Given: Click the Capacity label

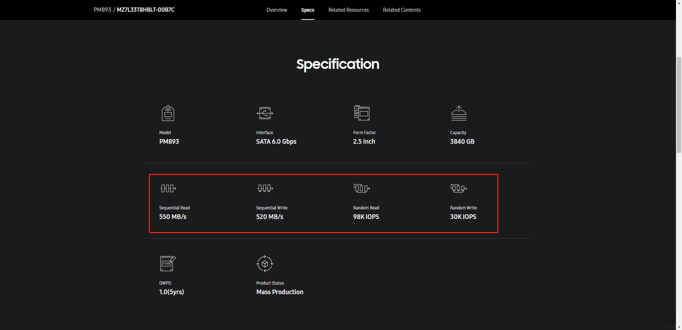Looking at the screenshot, I should 458,133.
